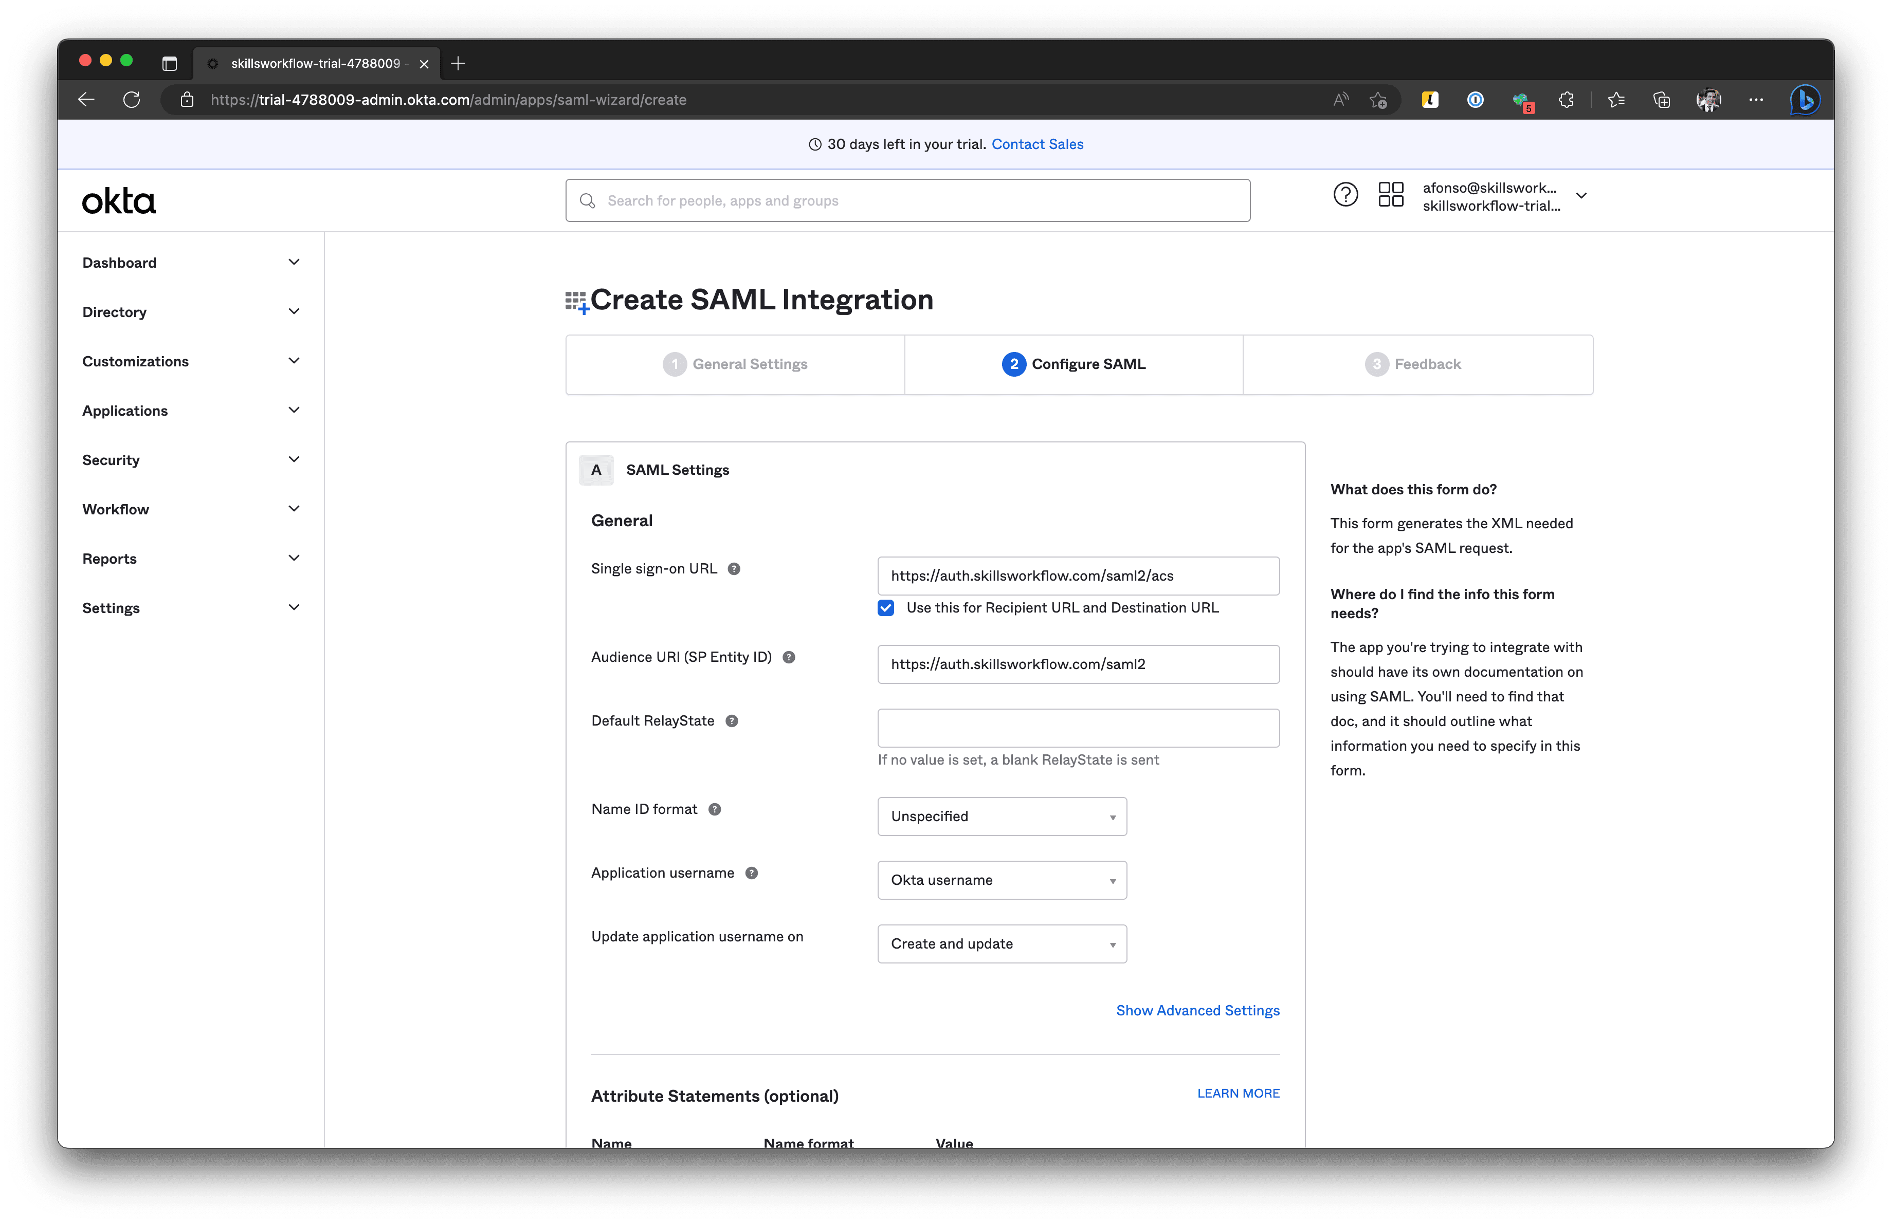
Task: Go to Feedback step
Action: [1417, 364]
